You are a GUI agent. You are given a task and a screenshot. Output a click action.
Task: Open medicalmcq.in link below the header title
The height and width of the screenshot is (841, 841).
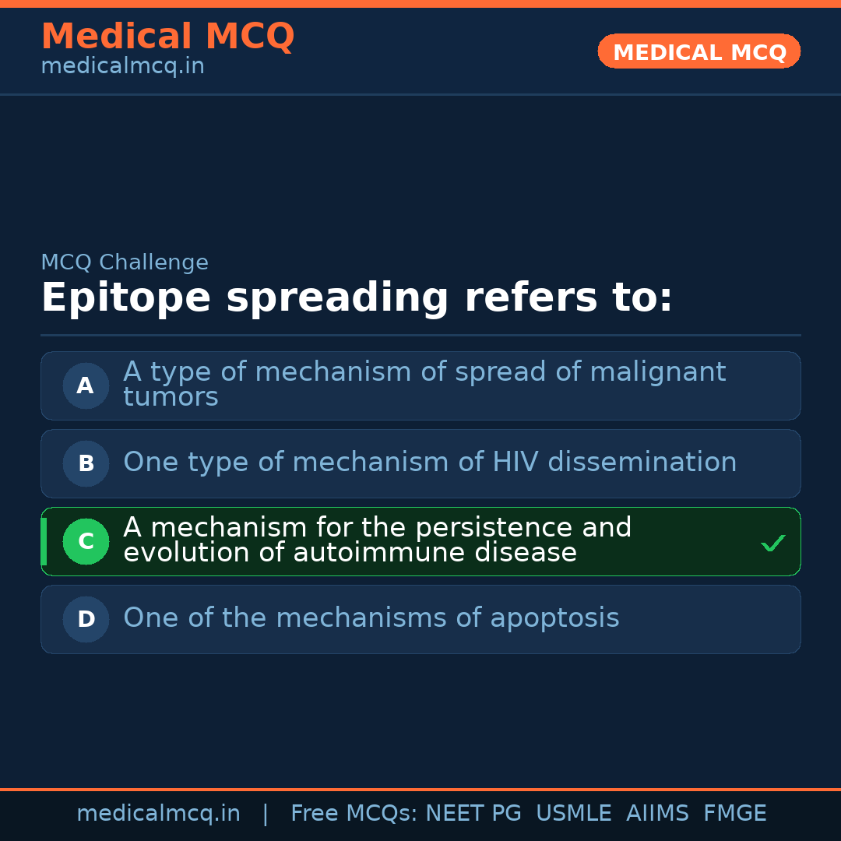click(x=122, y=67)
